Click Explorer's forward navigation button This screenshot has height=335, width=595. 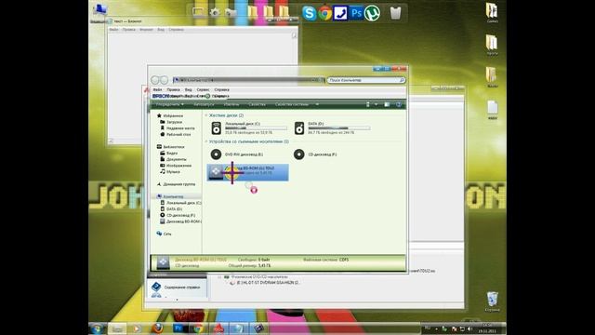(164, 80)
